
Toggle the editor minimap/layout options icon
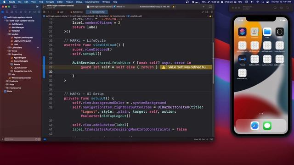(207, 12)
